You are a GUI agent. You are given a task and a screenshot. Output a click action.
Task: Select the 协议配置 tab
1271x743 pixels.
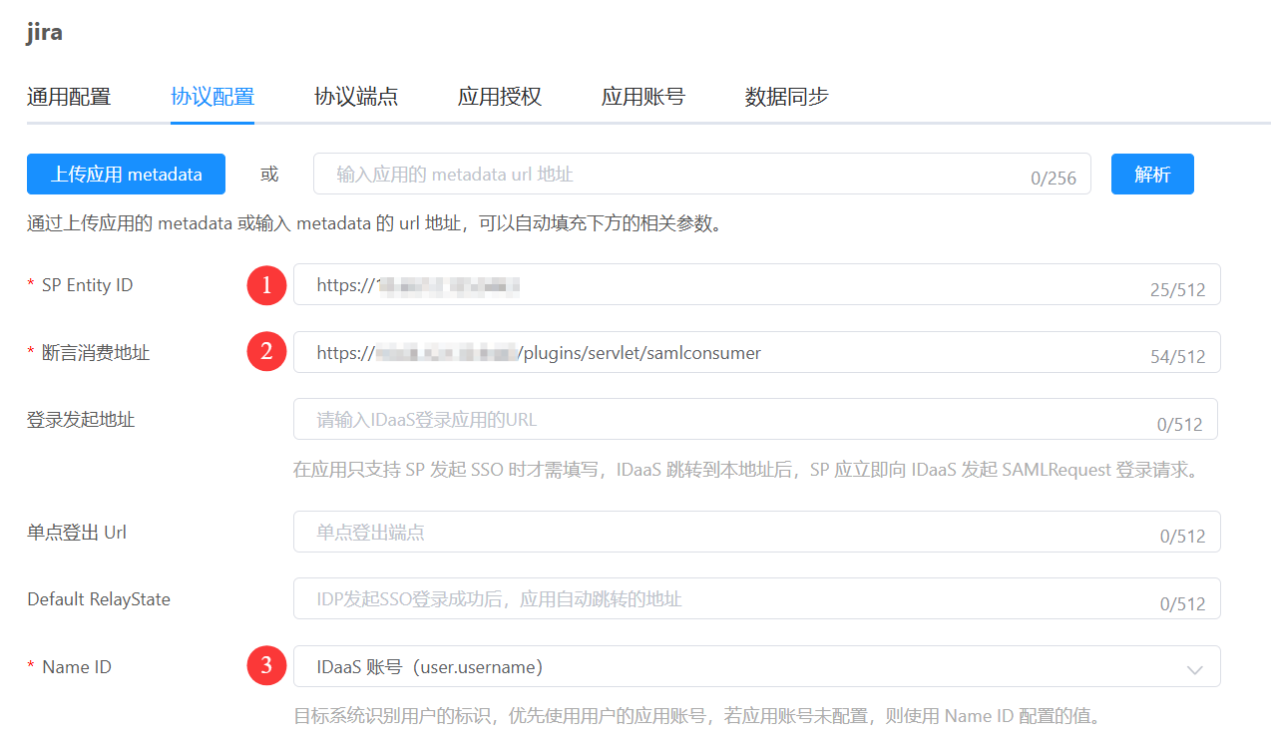tap(212, 97)
